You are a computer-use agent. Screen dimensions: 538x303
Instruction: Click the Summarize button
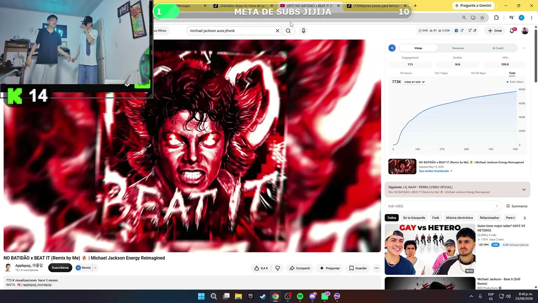[x=517, y=206]
